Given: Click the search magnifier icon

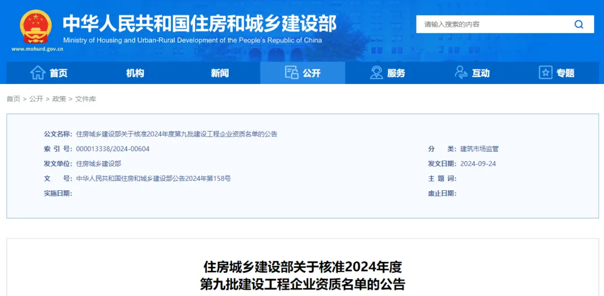Looking at the screenshot, I should [579, 25].
